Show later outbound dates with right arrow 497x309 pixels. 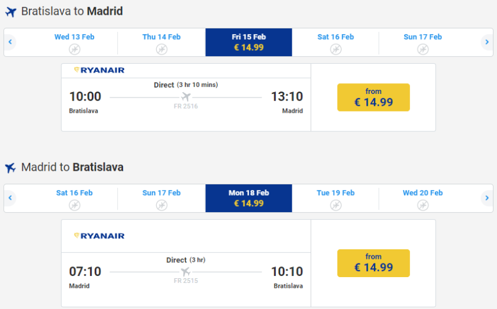click(x=486, y=42)
